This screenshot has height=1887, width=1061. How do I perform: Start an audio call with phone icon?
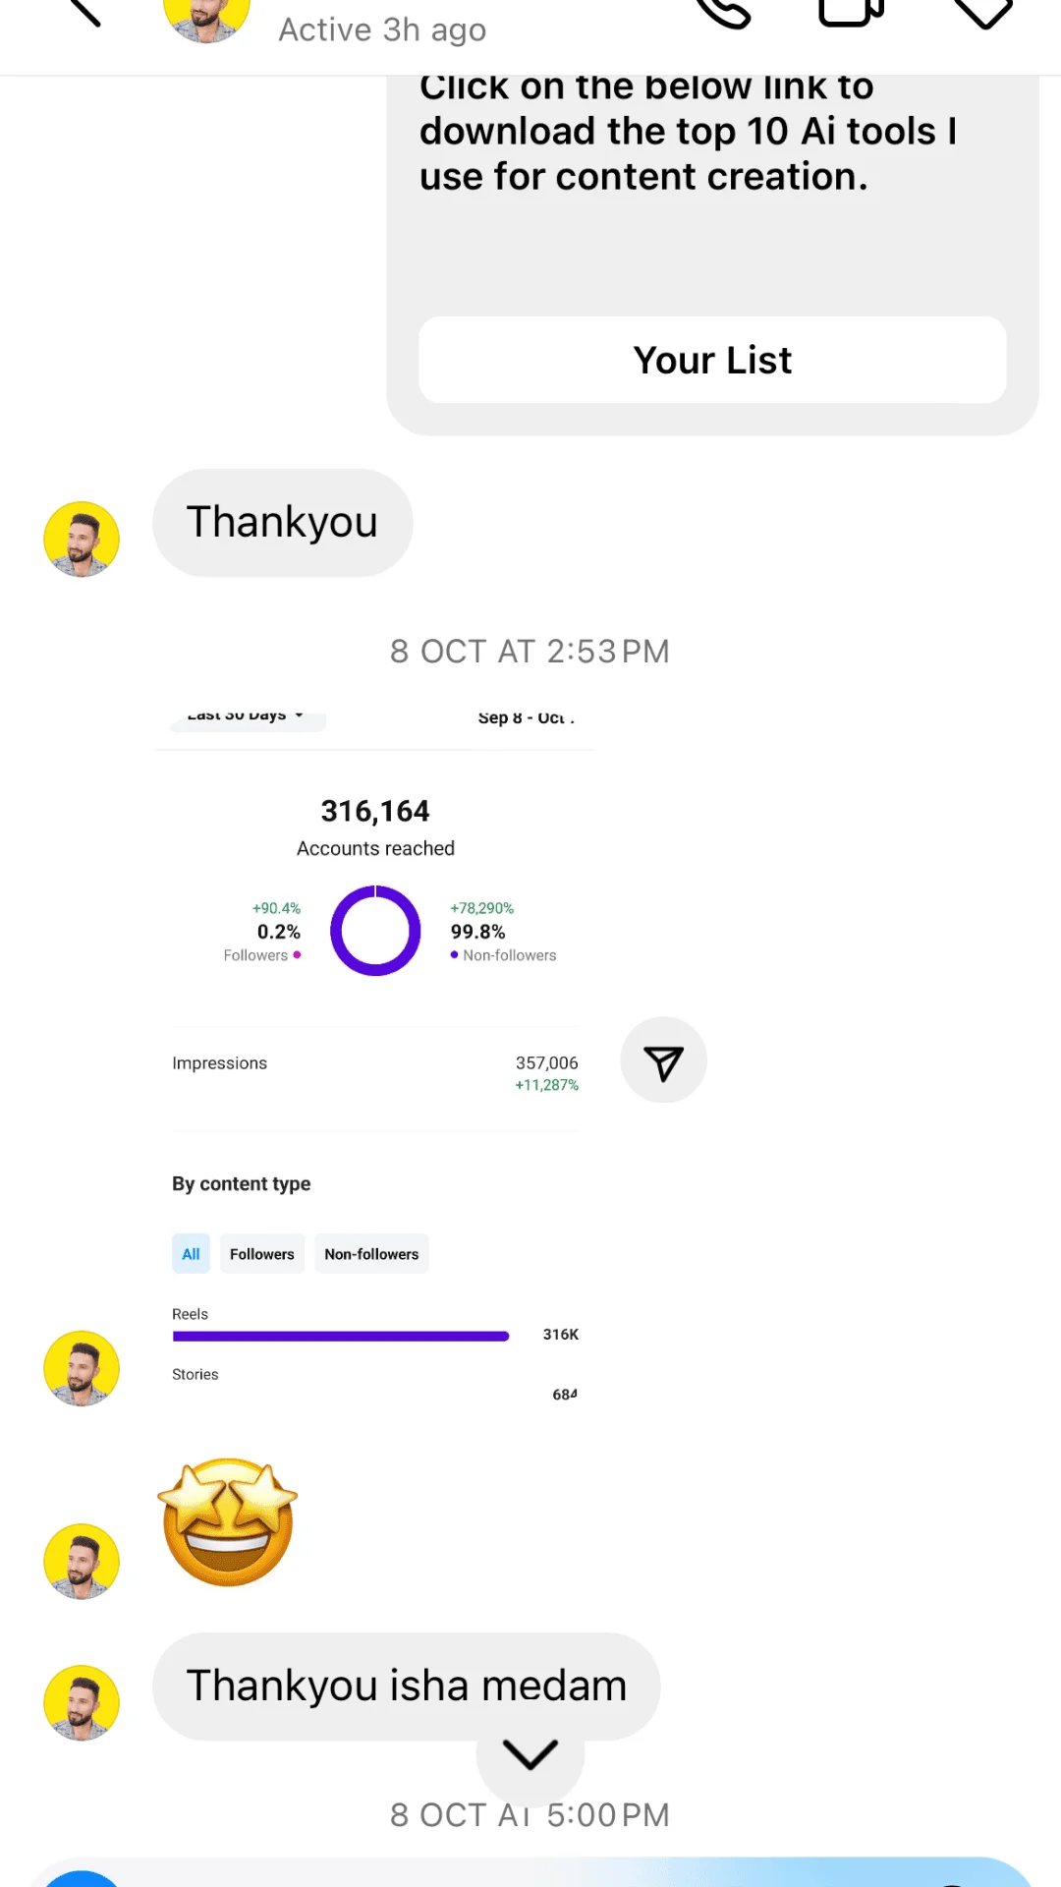click(722, 12)
